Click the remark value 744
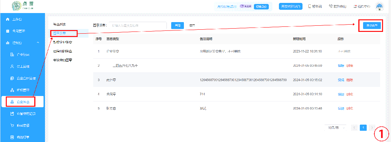This screenshot has height=142, width=391. coord(202,94)
